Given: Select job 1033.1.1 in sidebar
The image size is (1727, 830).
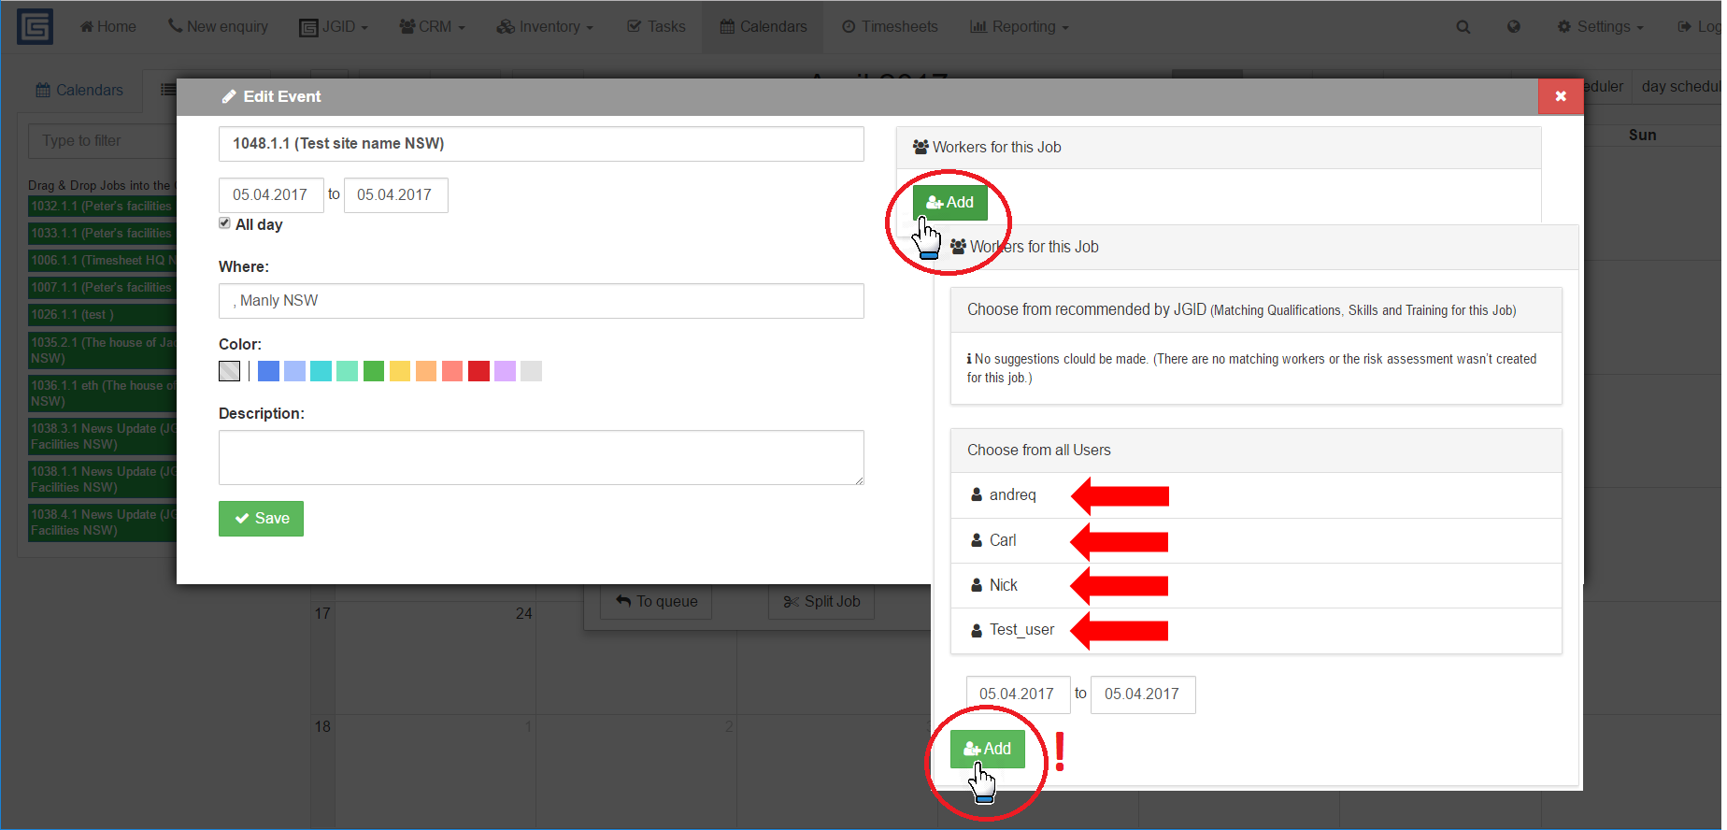Looking at the screenshot, I should pos(102,234).
